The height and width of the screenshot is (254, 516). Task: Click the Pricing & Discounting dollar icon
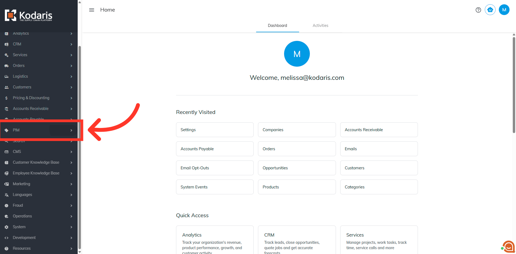point(6,98)
